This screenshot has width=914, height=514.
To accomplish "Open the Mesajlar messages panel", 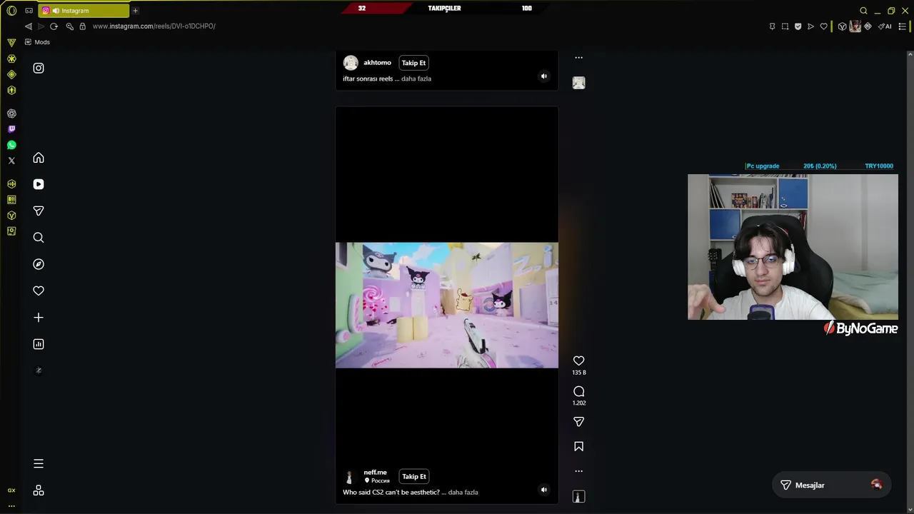I will point(831,485).
